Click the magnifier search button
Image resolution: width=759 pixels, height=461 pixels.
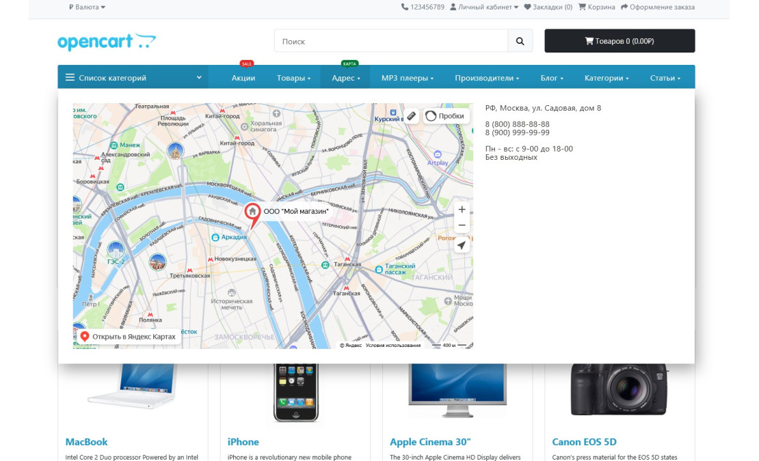click(x=520, y=41)
